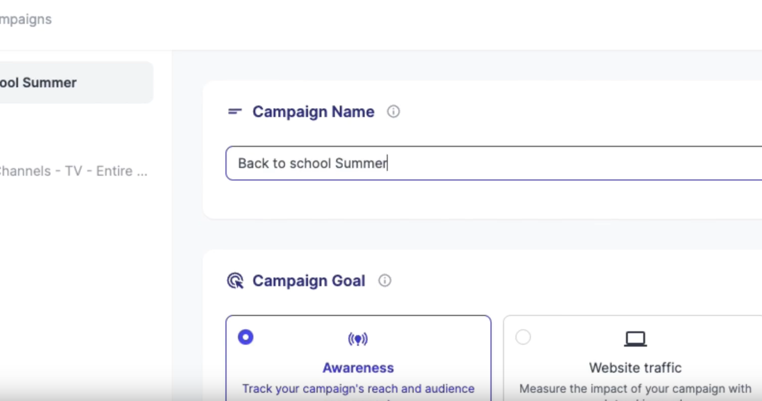Viewport: 762px width, 401px height.
Task: Click the target cursor icon before Campaign Goal
Action: tap(235, 281)
